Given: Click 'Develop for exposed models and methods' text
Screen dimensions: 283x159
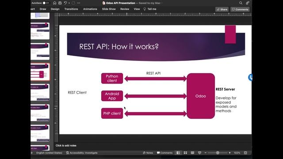Looking at the screenshot, I should (x=226, y=104).
